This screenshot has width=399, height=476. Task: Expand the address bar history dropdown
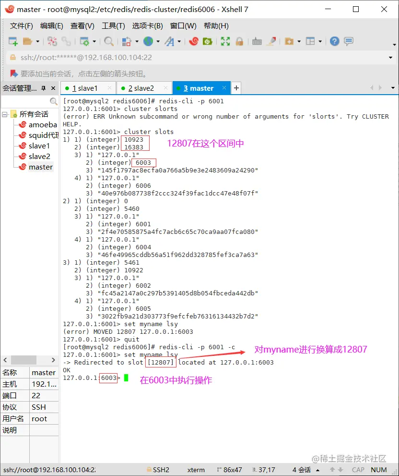[390, 57]
